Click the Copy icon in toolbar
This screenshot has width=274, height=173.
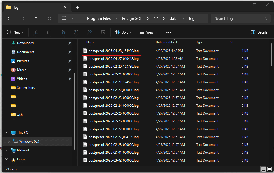(49, 32)
